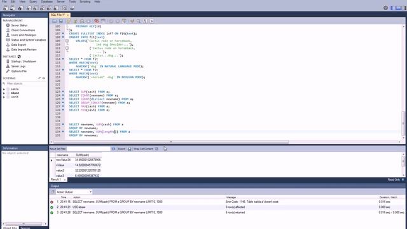Open Options File under Instance
The height and width of the screenshot is (229, 407).
pos(19,71)
